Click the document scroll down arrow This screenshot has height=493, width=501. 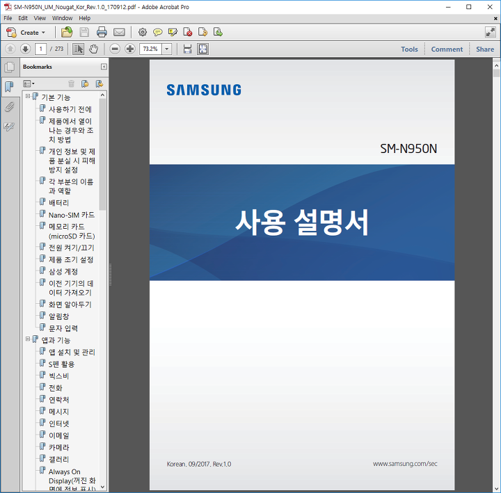496,489
